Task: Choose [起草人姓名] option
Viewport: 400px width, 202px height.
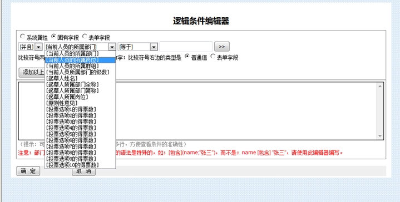Action: [x=80, y=78]
